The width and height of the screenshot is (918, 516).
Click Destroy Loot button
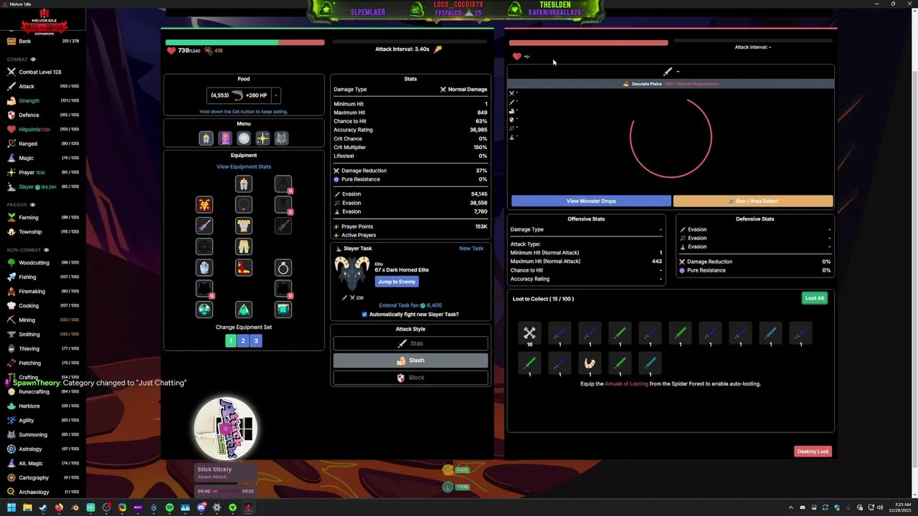point(813,451)
